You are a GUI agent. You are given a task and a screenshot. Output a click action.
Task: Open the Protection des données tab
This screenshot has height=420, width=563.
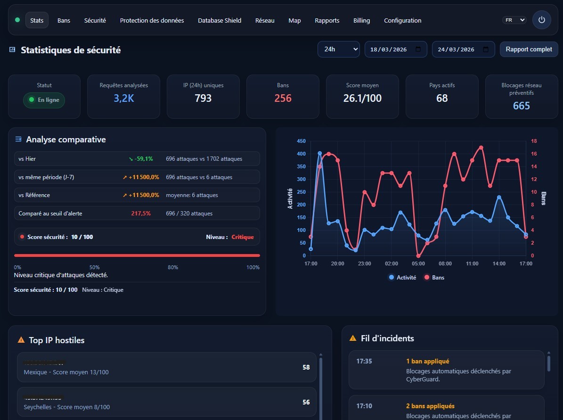coord(152,21)
